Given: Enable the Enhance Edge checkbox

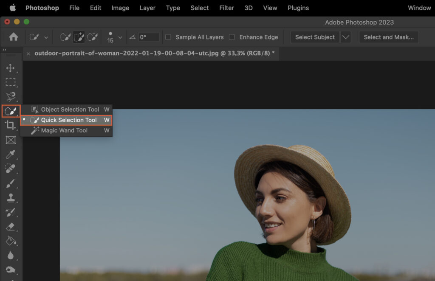Looking at the screenshot, I should 232,37.
